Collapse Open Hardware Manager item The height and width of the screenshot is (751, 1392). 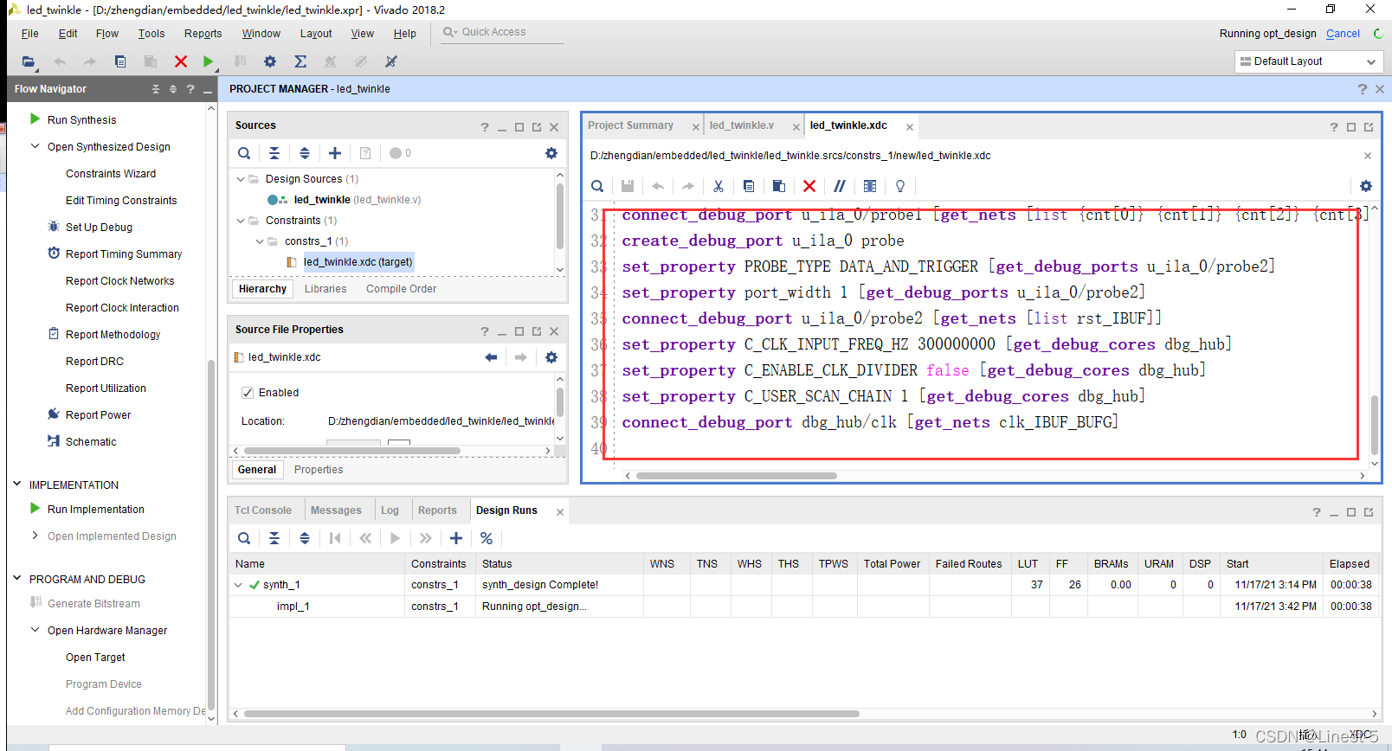click(35, 630)
